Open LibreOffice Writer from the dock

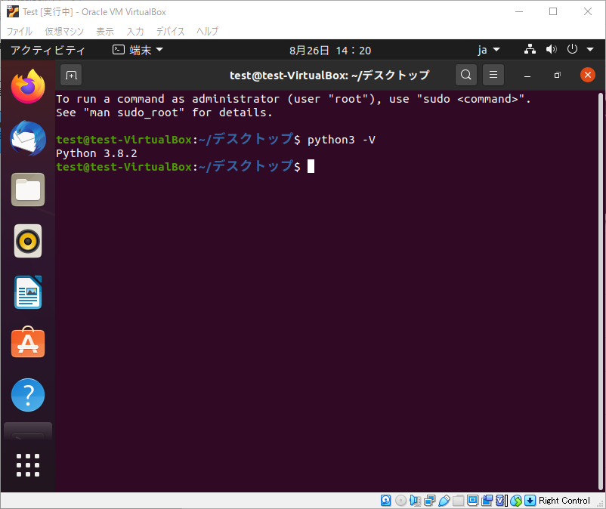[x=28, y=292]
